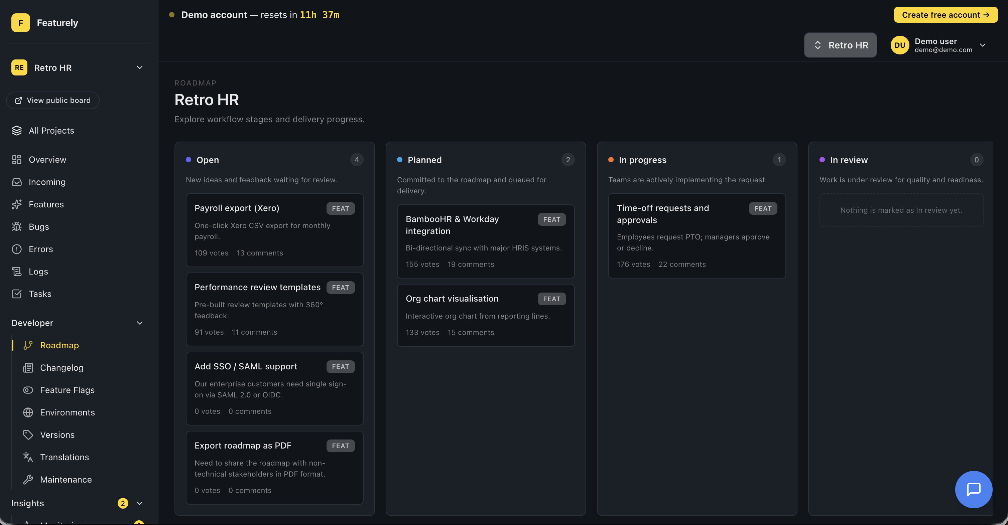The image size is (1008, 525).
Task: Collapse the Developer section
Action: pyautogui.click(x=139, y=323)
